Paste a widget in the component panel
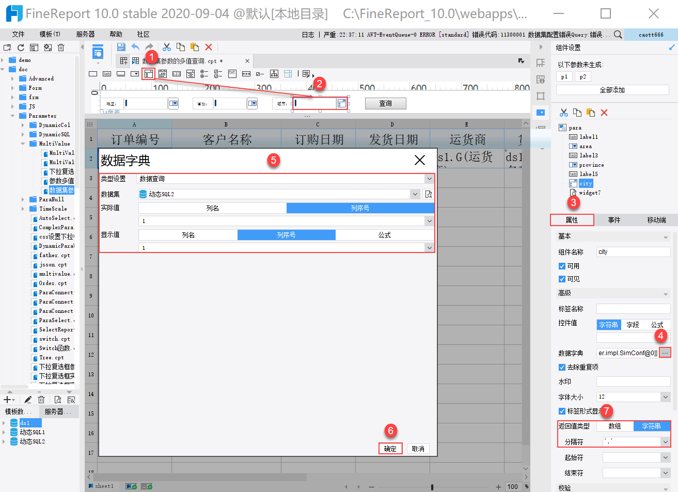 (x=591, y=113)
